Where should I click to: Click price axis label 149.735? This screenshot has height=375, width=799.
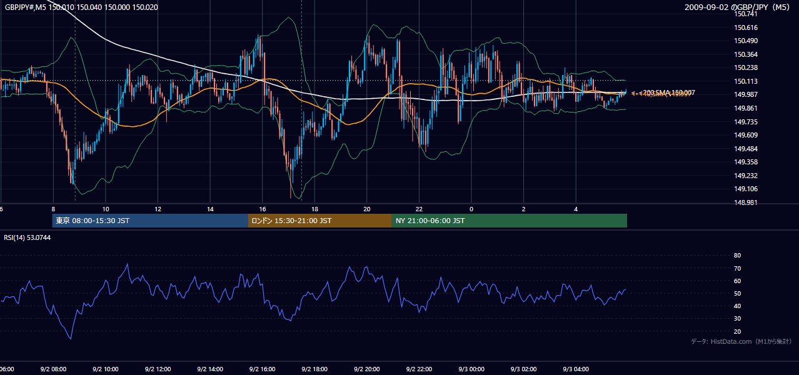pyautogui.click(x=747, y=122)
